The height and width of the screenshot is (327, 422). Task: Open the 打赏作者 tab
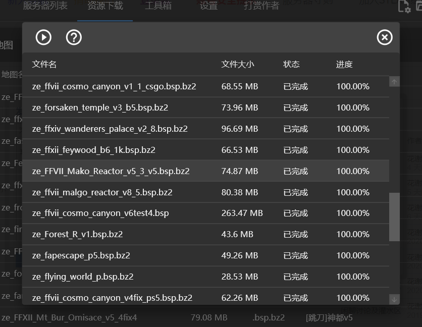pos(261,6)
